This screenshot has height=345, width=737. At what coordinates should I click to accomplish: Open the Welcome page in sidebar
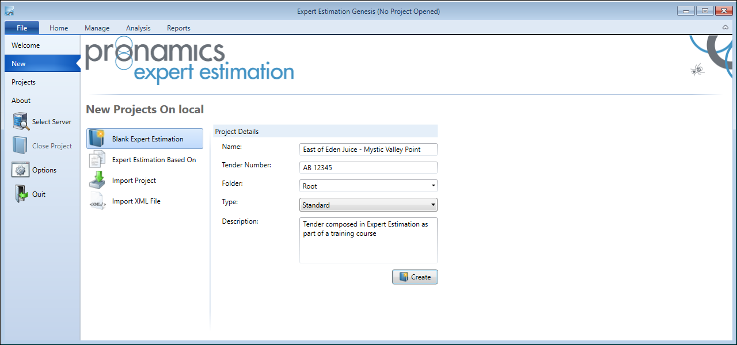pyautogui.click(x=26, y=45)
